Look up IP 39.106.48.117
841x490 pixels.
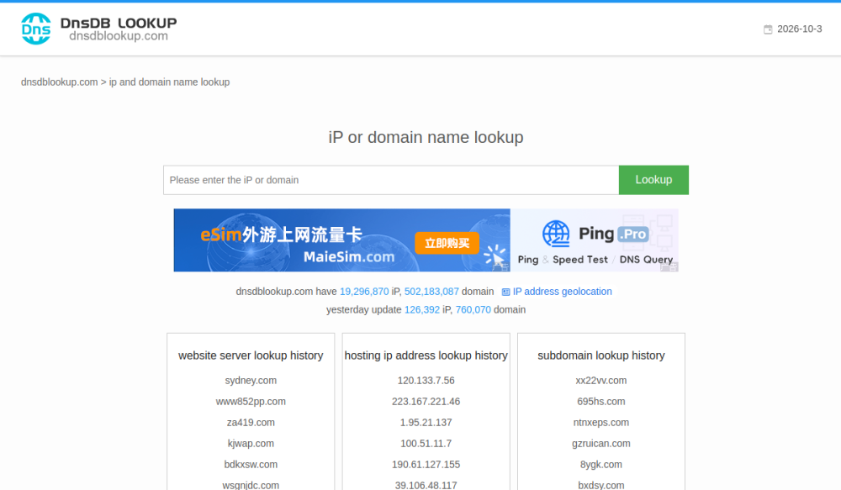(x=426, y=485)
